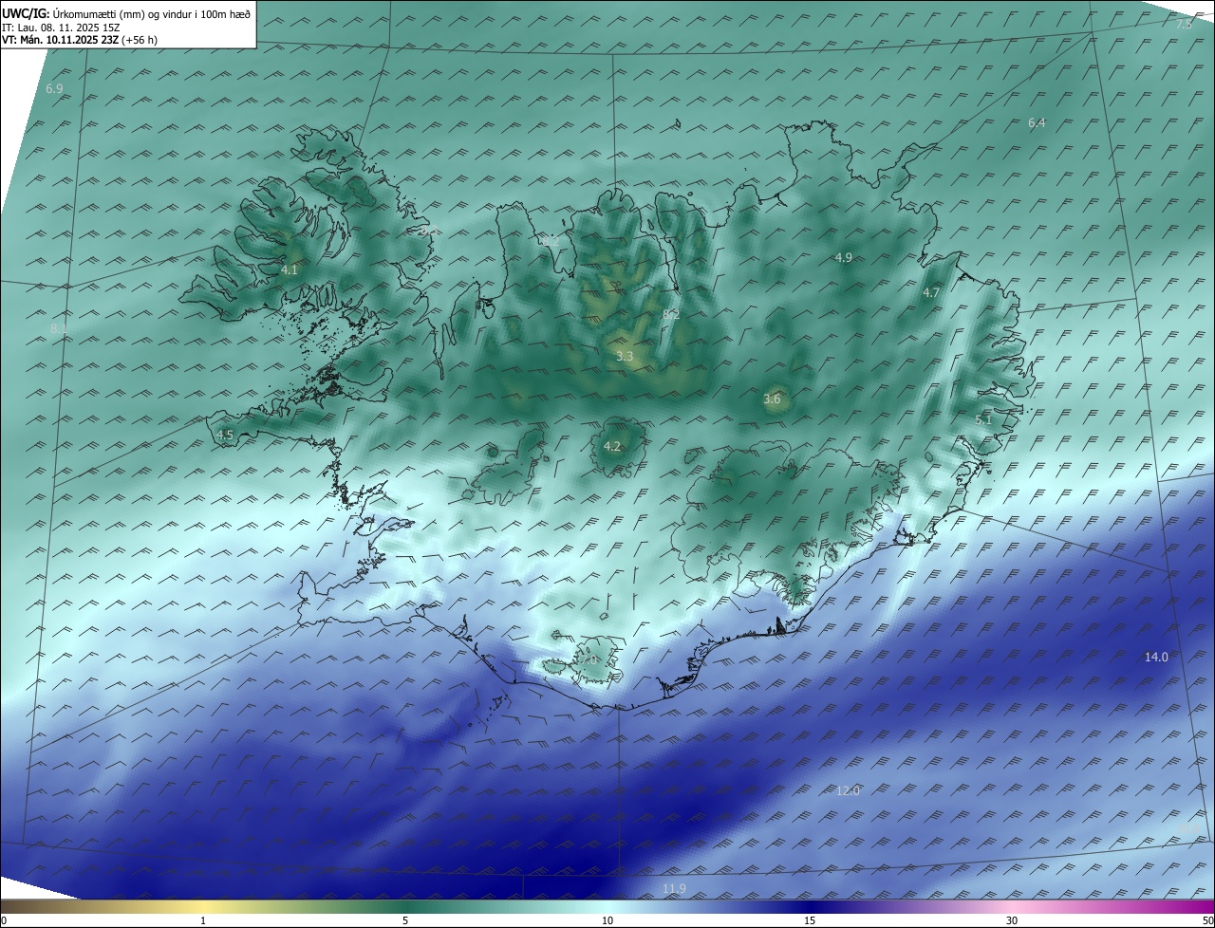Click the map value label 6.9
This screenshot has width=1215, height=928.
point(54,89)
